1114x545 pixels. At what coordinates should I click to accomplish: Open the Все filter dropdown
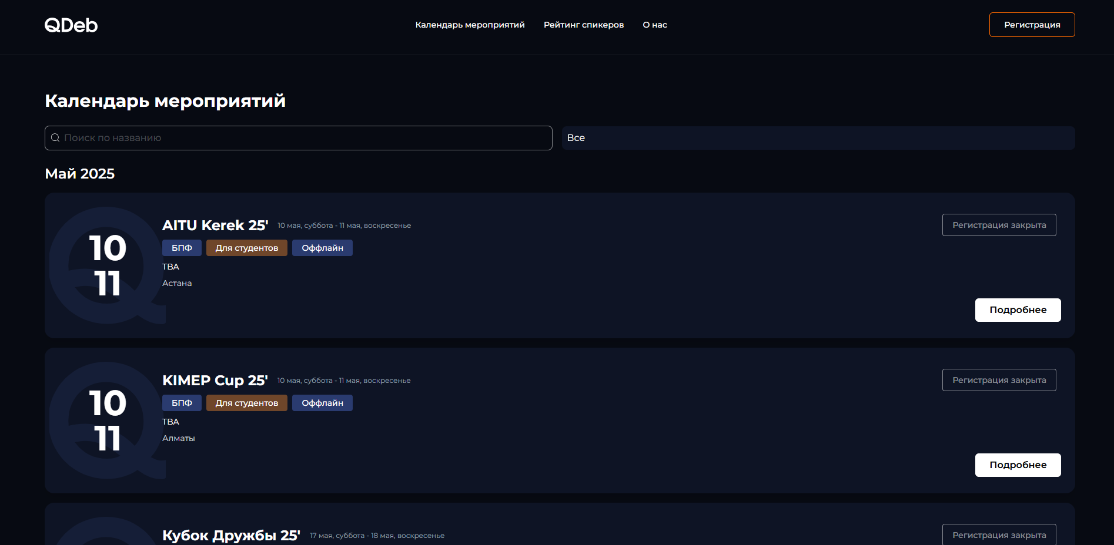[818, 138]
